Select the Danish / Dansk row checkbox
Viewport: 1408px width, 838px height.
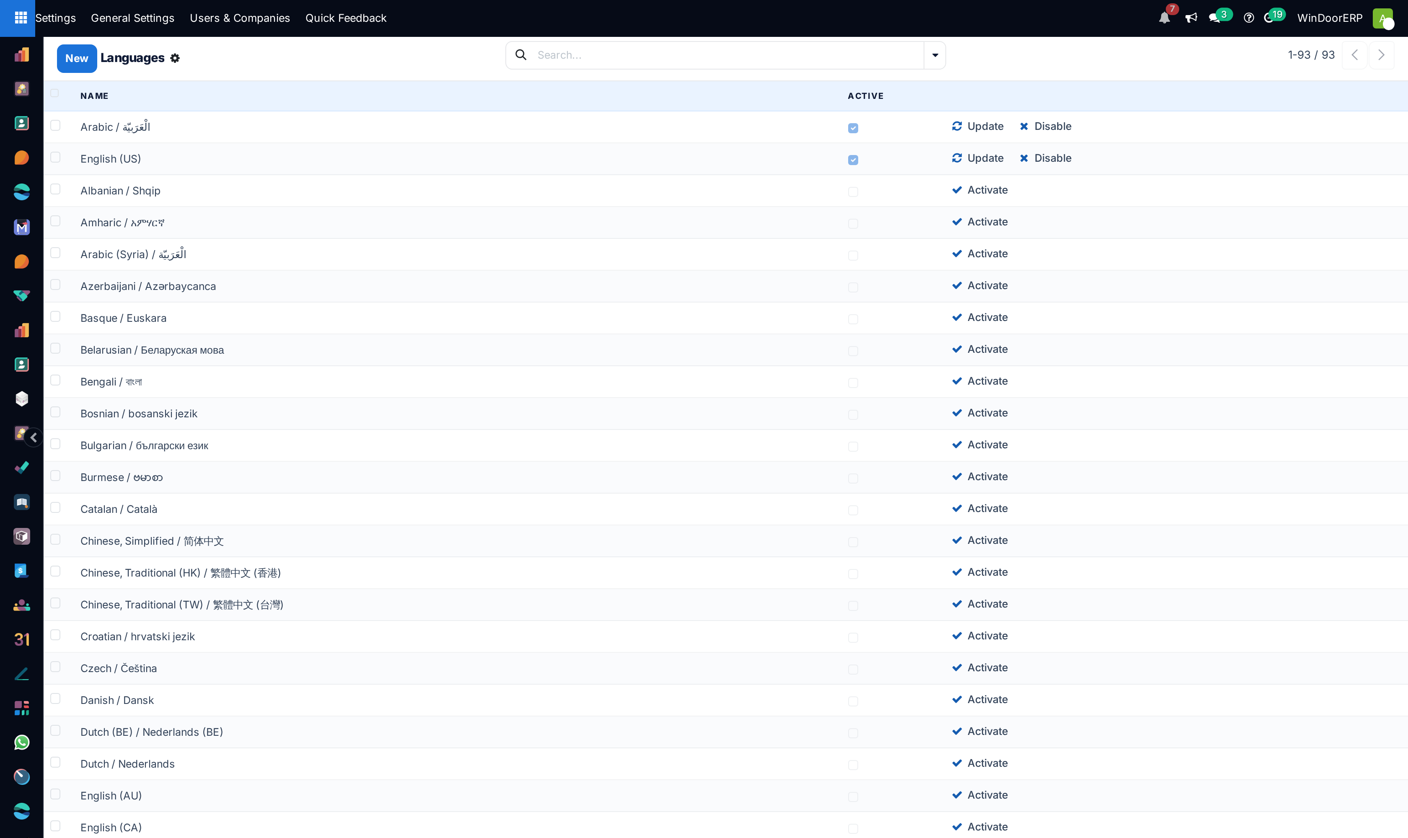click(55, 698)
